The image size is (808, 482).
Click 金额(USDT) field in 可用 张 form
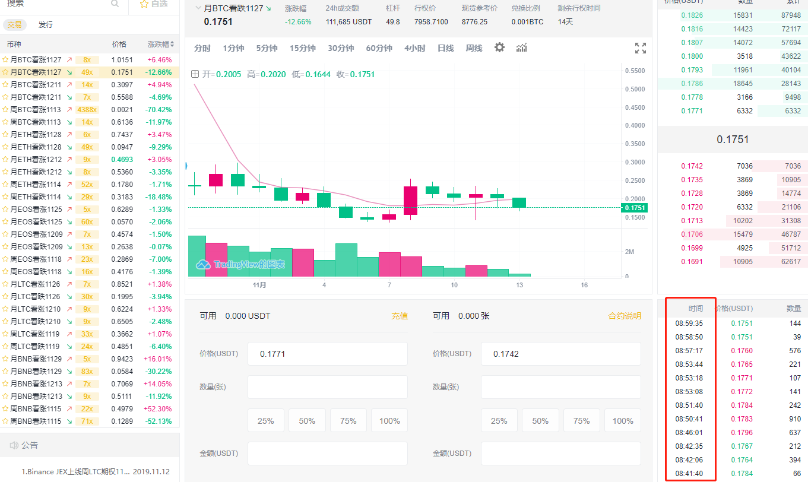[x=561, y=454]
